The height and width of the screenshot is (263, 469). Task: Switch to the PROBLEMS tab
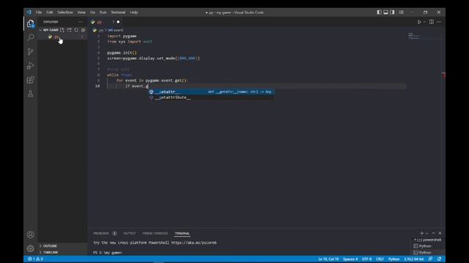click(101, 233)
